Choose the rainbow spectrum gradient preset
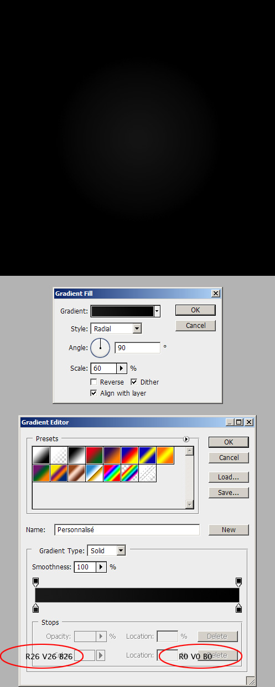Image resolution: width=275 pixels, height=687 pixels. [x=112, y=473]
